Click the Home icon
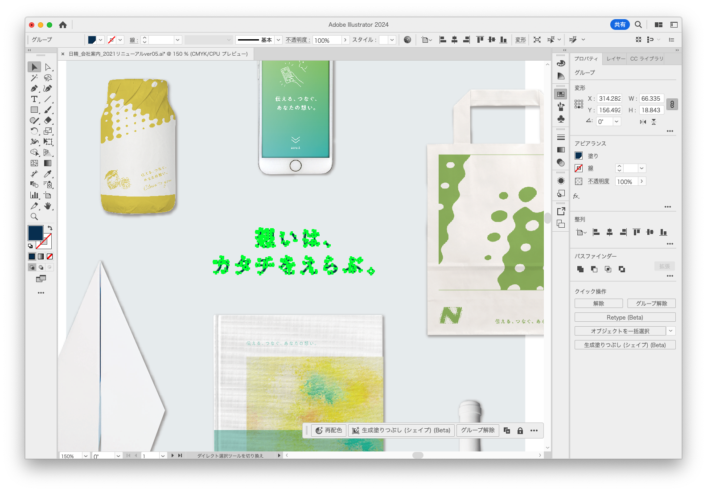This screenshot has height=492, width=707. click(63, 25)
